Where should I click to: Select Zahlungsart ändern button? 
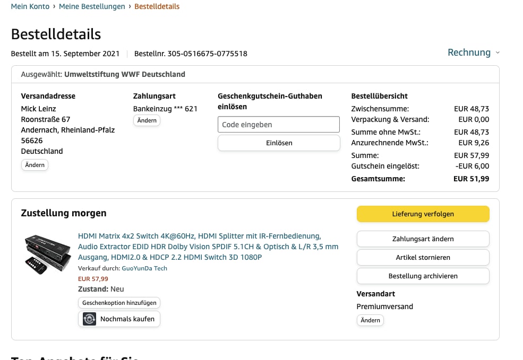(423, 239)
